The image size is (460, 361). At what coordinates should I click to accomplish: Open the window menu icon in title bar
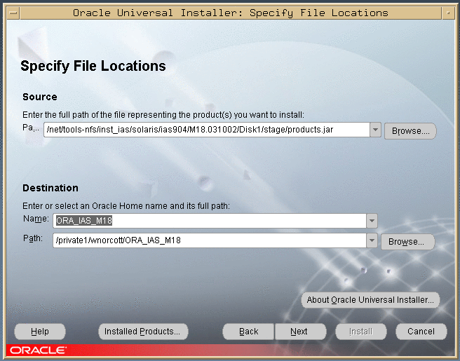pos(13,13)
